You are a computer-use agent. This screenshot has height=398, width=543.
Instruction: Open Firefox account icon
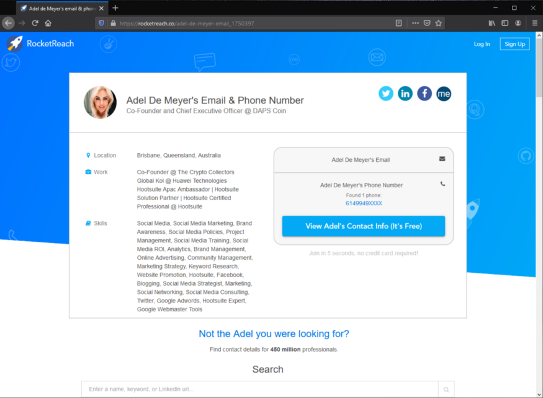518,23
